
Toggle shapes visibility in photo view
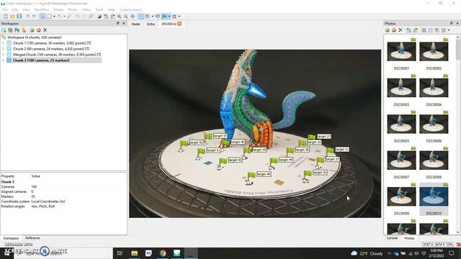tap(158, 17)
